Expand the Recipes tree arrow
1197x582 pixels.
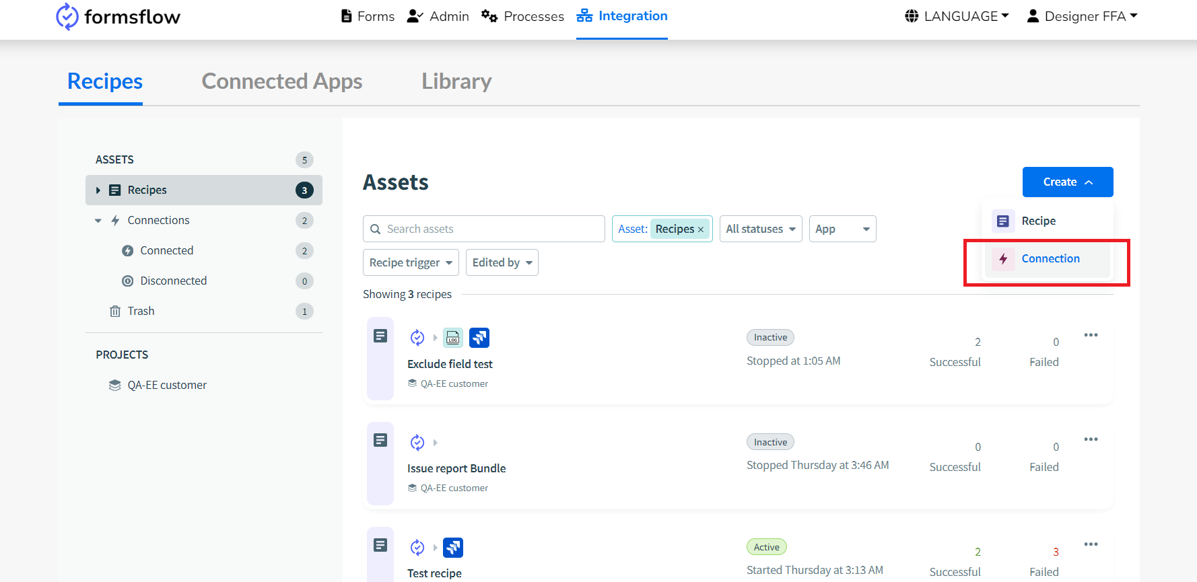point(98,190)
